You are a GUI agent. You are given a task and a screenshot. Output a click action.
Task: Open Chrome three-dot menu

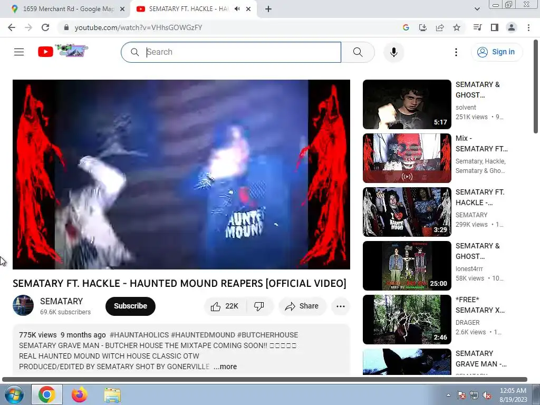tap(528, 27)
